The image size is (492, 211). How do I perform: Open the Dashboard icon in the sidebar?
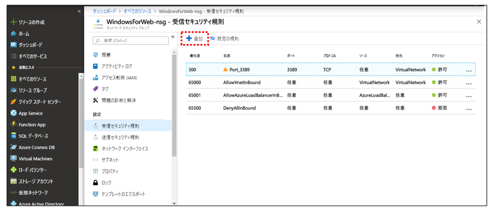click(13, 45)
